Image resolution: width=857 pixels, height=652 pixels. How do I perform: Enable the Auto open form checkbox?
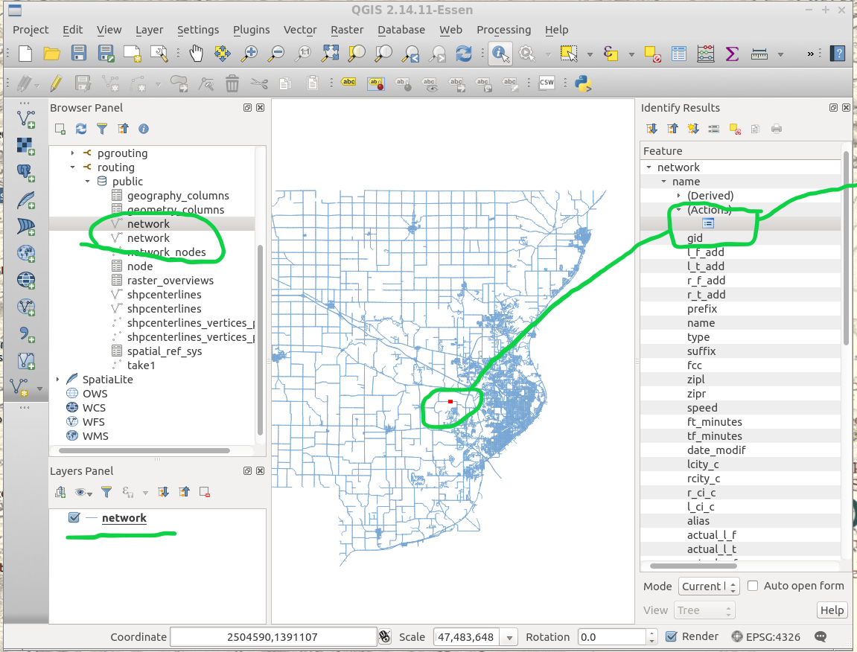click(x=753, y=586)
